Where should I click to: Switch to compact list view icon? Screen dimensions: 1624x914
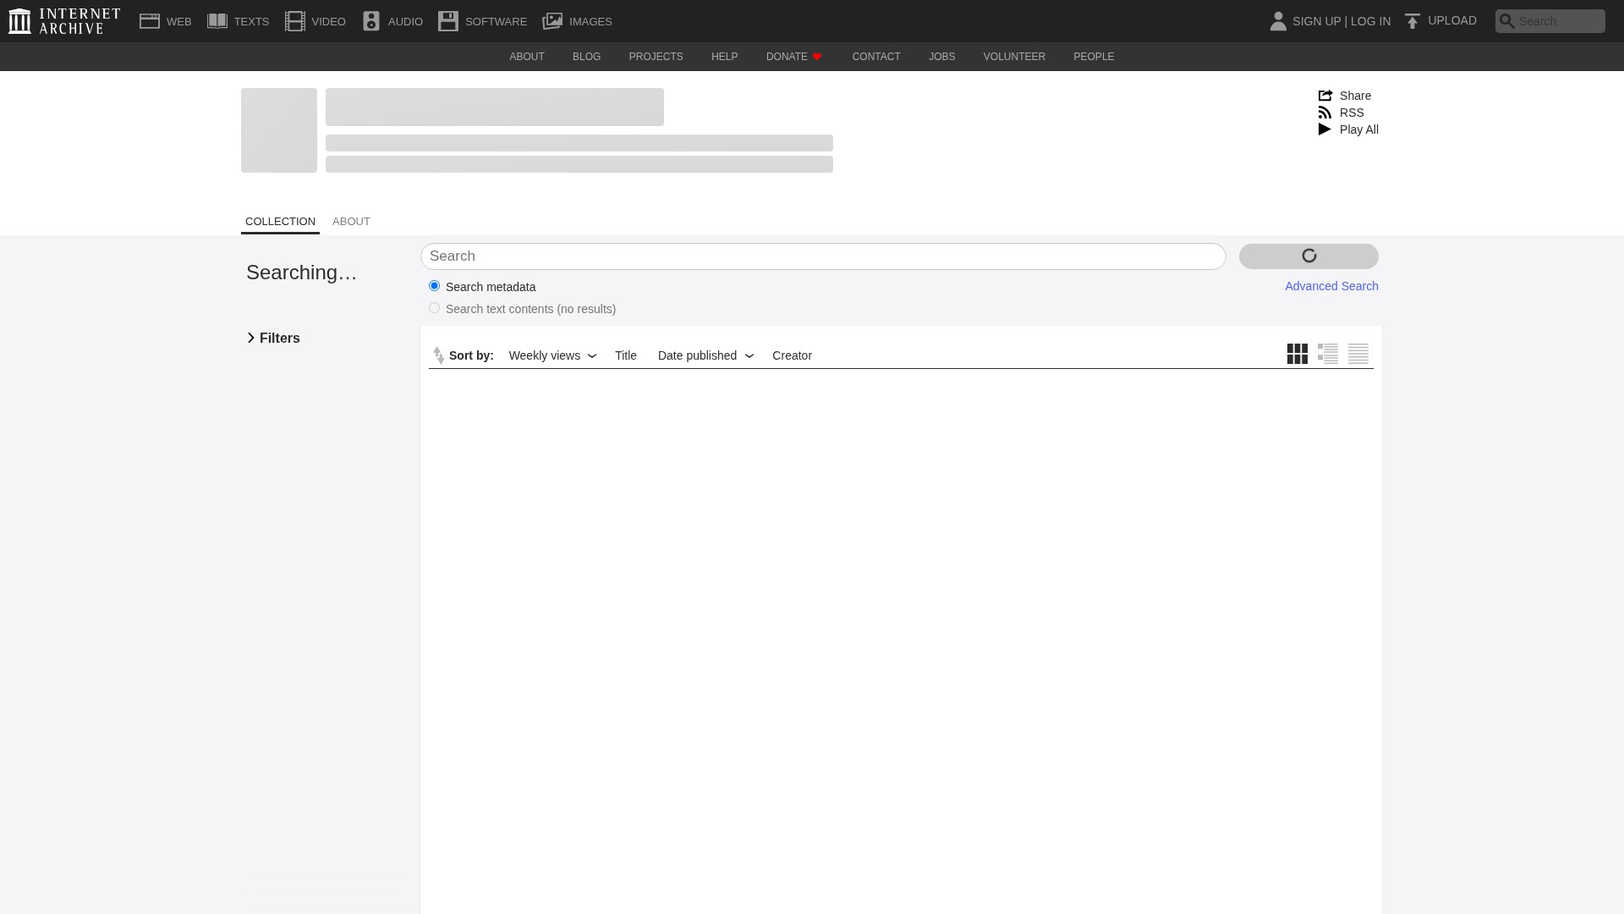point(1358,354)
